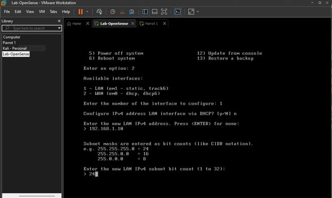The width and height of the screenshot is (332, 198).
Task: Toggle the thumbnail bar view icon
Action: click(155, 12)
